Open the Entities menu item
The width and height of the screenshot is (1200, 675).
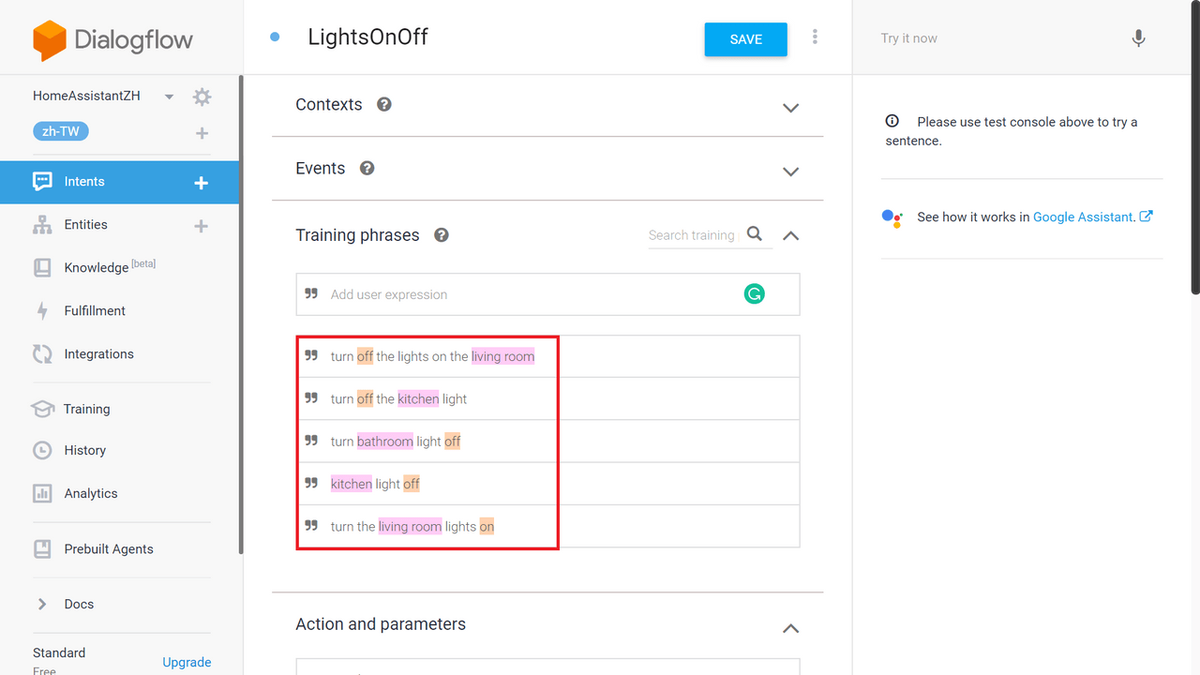point(86,225)
